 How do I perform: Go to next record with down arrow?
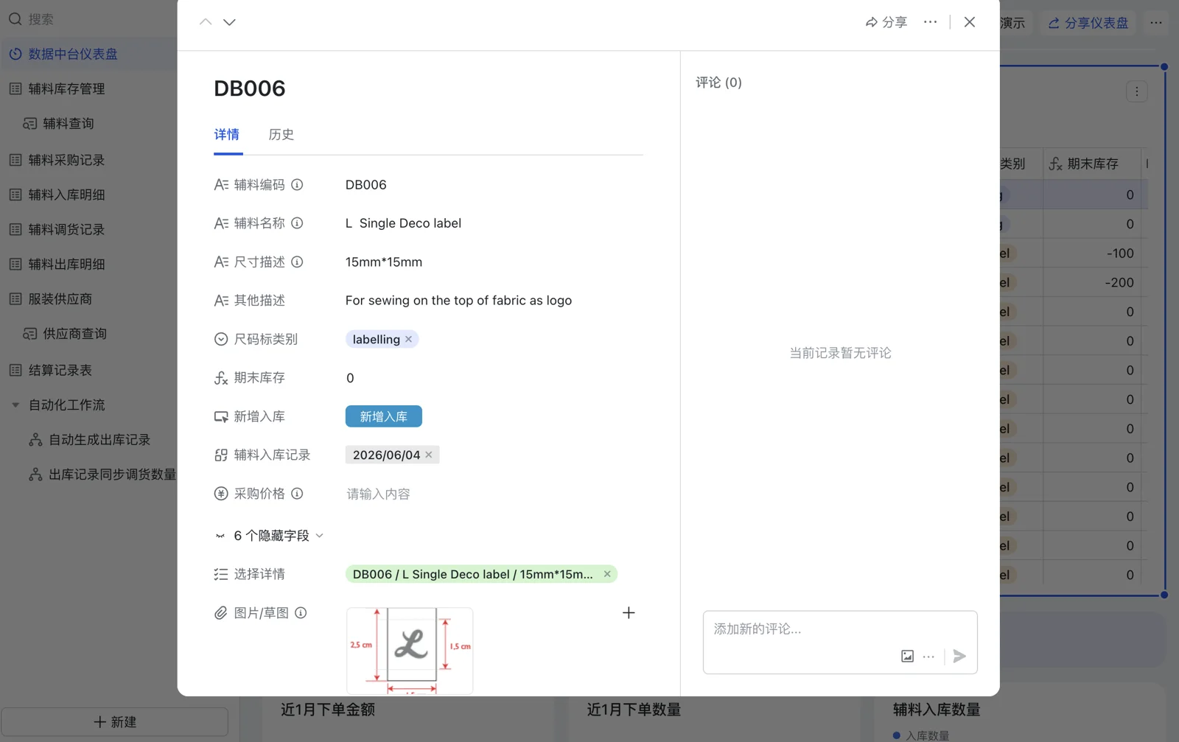(229, 22)
